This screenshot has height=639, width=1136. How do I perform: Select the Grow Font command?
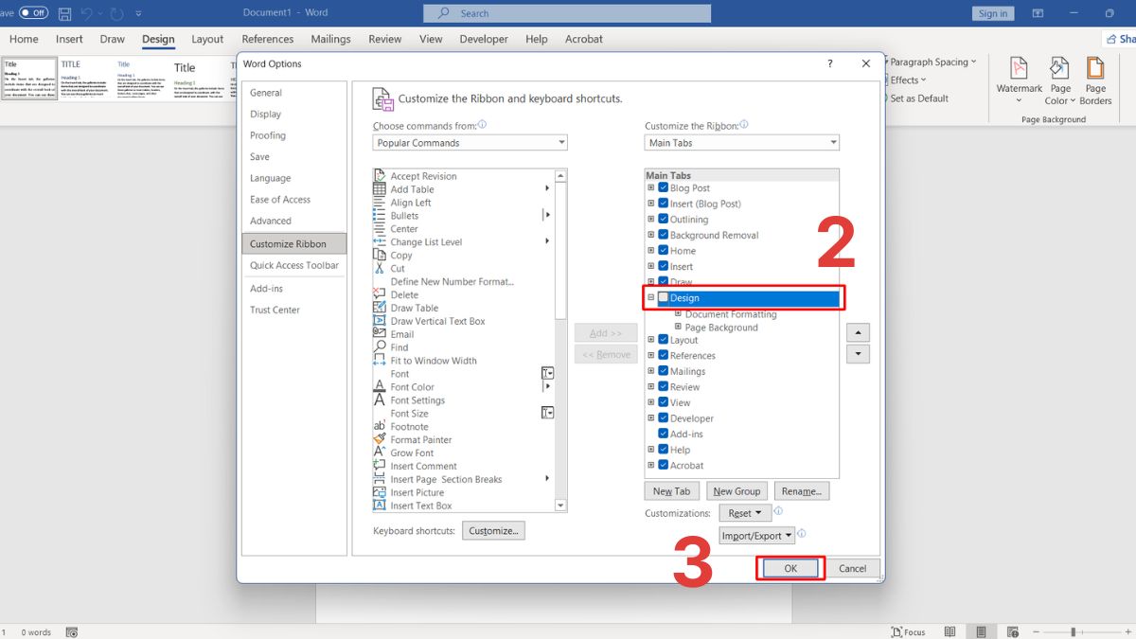[412, 453]
